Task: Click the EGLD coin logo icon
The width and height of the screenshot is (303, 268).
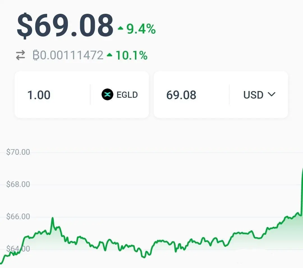Action: (107, 94)
